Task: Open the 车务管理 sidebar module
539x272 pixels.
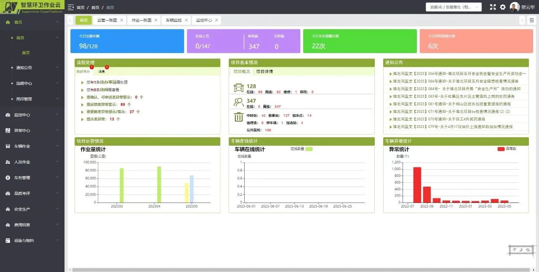Action: click(25, 177)
